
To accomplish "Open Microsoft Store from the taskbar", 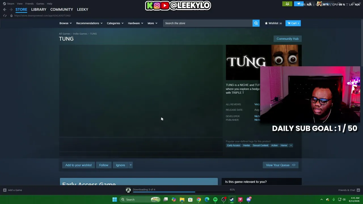I will click(x=190, y=199).
